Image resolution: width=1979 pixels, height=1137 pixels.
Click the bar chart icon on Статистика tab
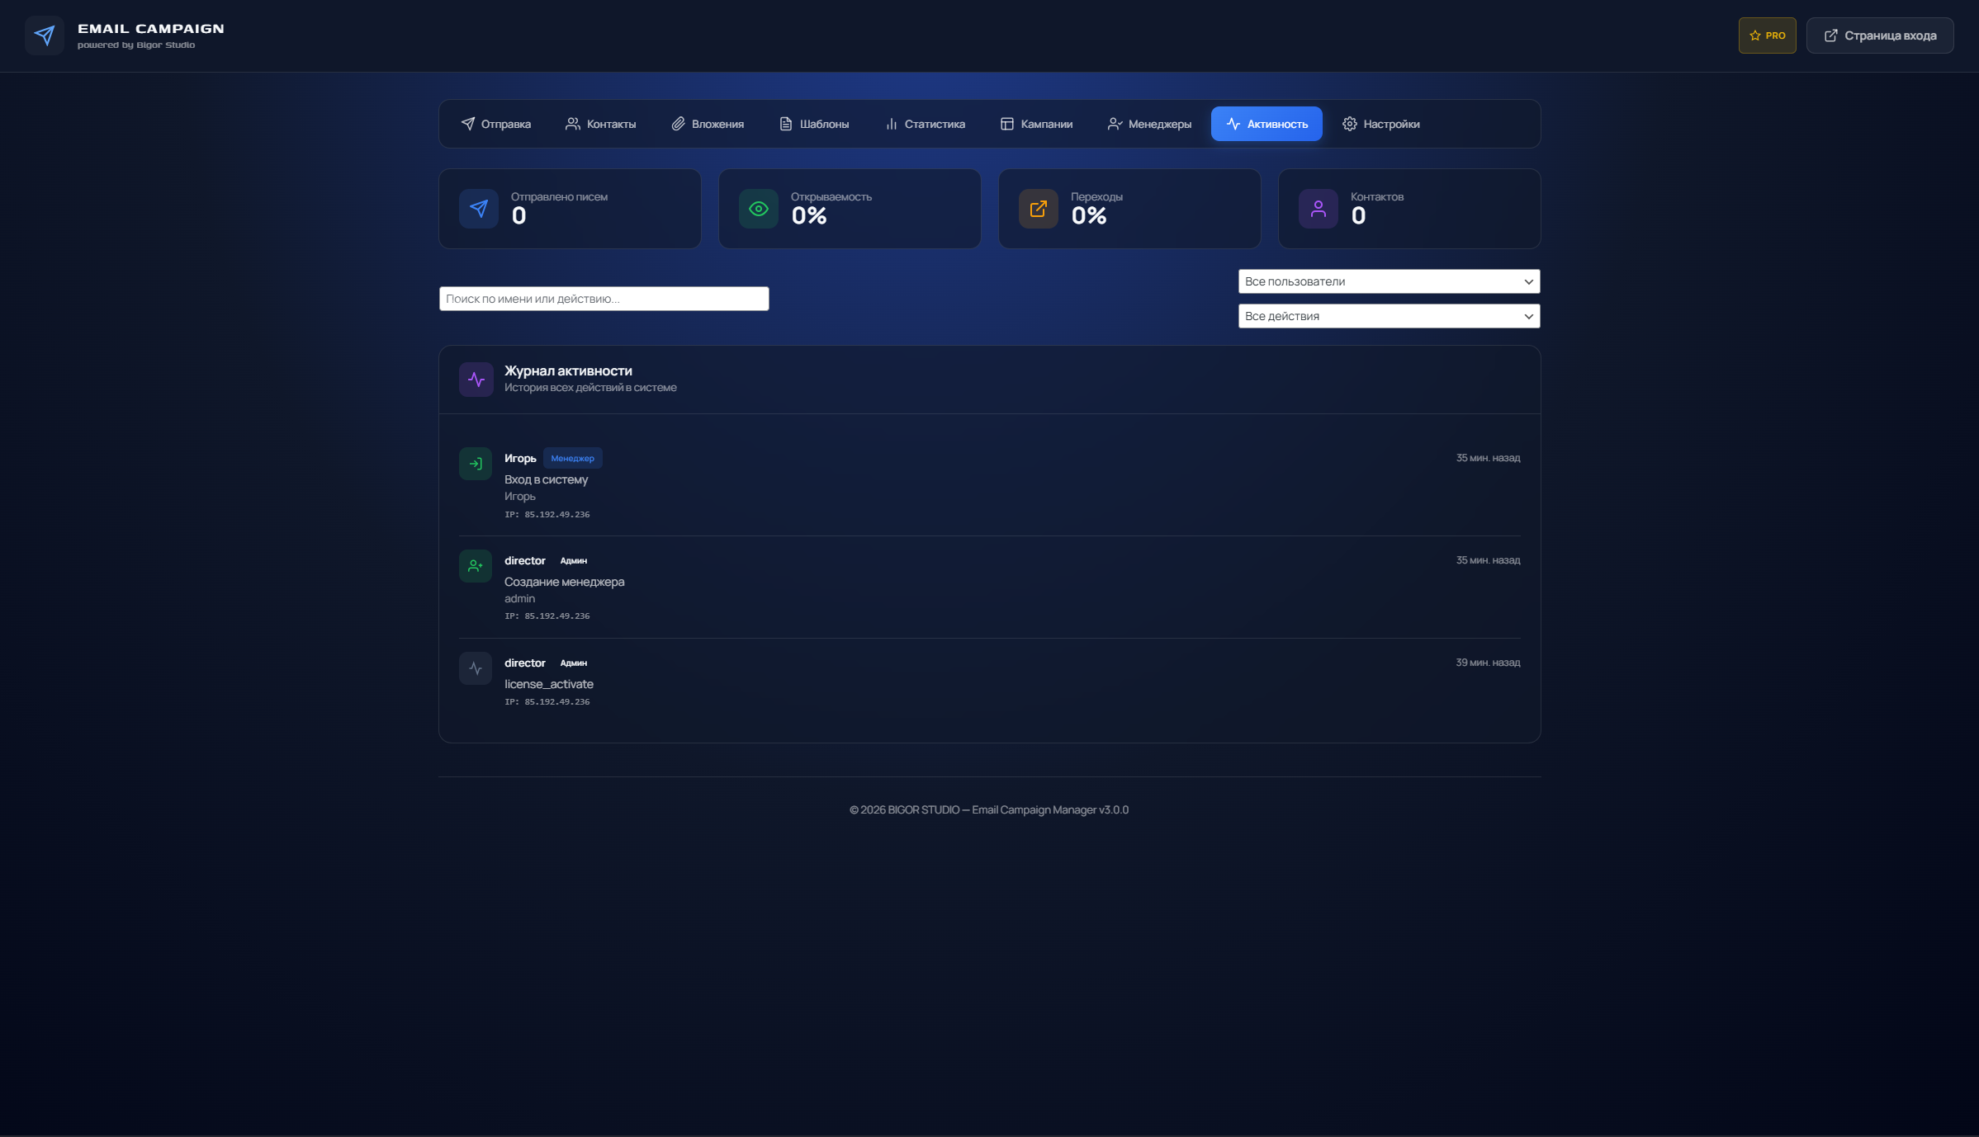(x=892, y=123)
